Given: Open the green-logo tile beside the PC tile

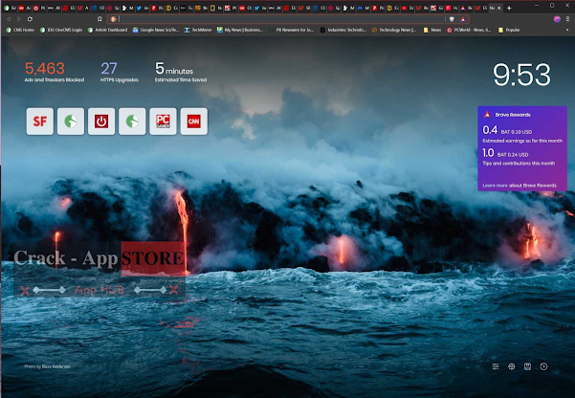Looking at the screenshot, I should coord(132,122).
